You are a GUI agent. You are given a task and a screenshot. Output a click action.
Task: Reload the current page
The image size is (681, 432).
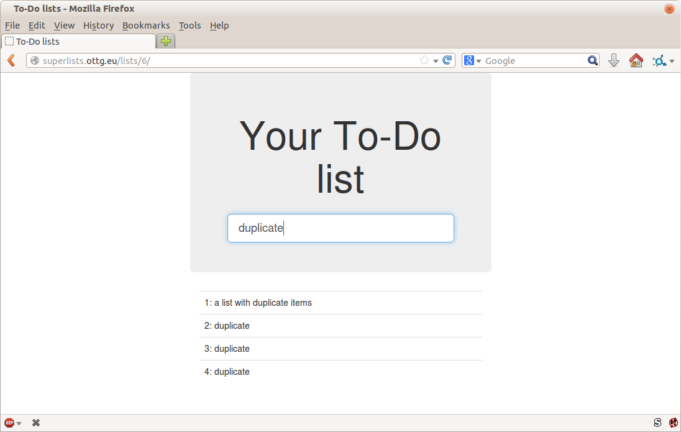[447, 60]
